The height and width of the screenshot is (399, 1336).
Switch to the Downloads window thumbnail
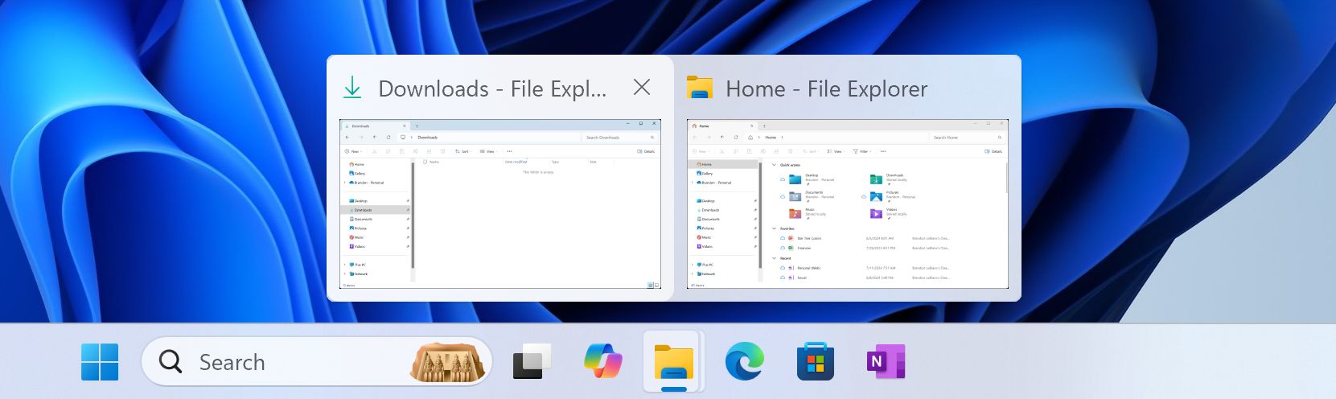coord(500,204)
